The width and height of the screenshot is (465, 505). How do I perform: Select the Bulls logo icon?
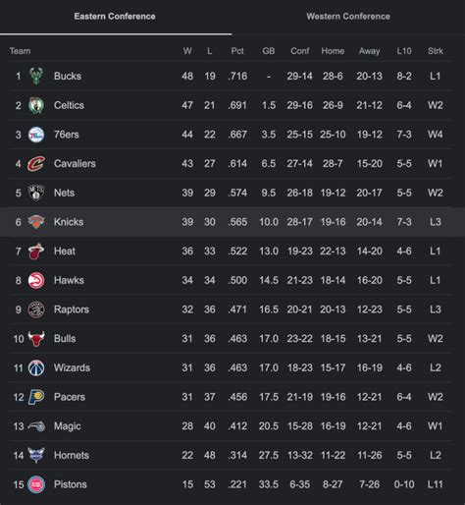pyautogui.click(x=36, y=339)
